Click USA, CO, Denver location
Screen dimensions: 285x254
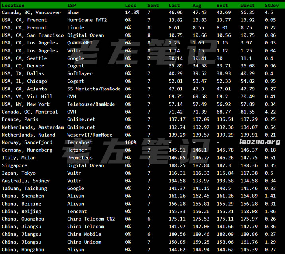[23, 66]
